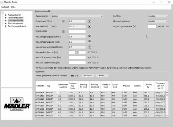Click the Umgebungstemperatur input field

coord(152,26)
